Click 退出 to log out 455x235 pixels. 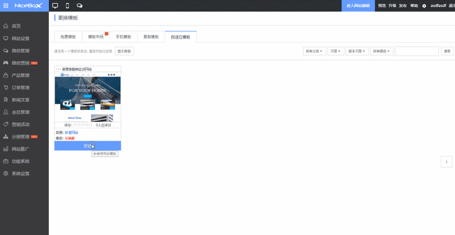point(452,6)
